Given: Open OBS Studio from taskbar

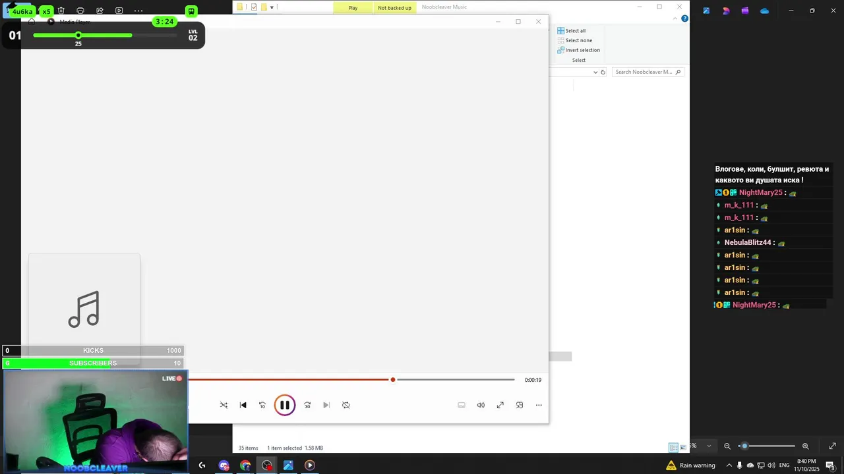Looking at the screenshot, I should coord(266,465).
